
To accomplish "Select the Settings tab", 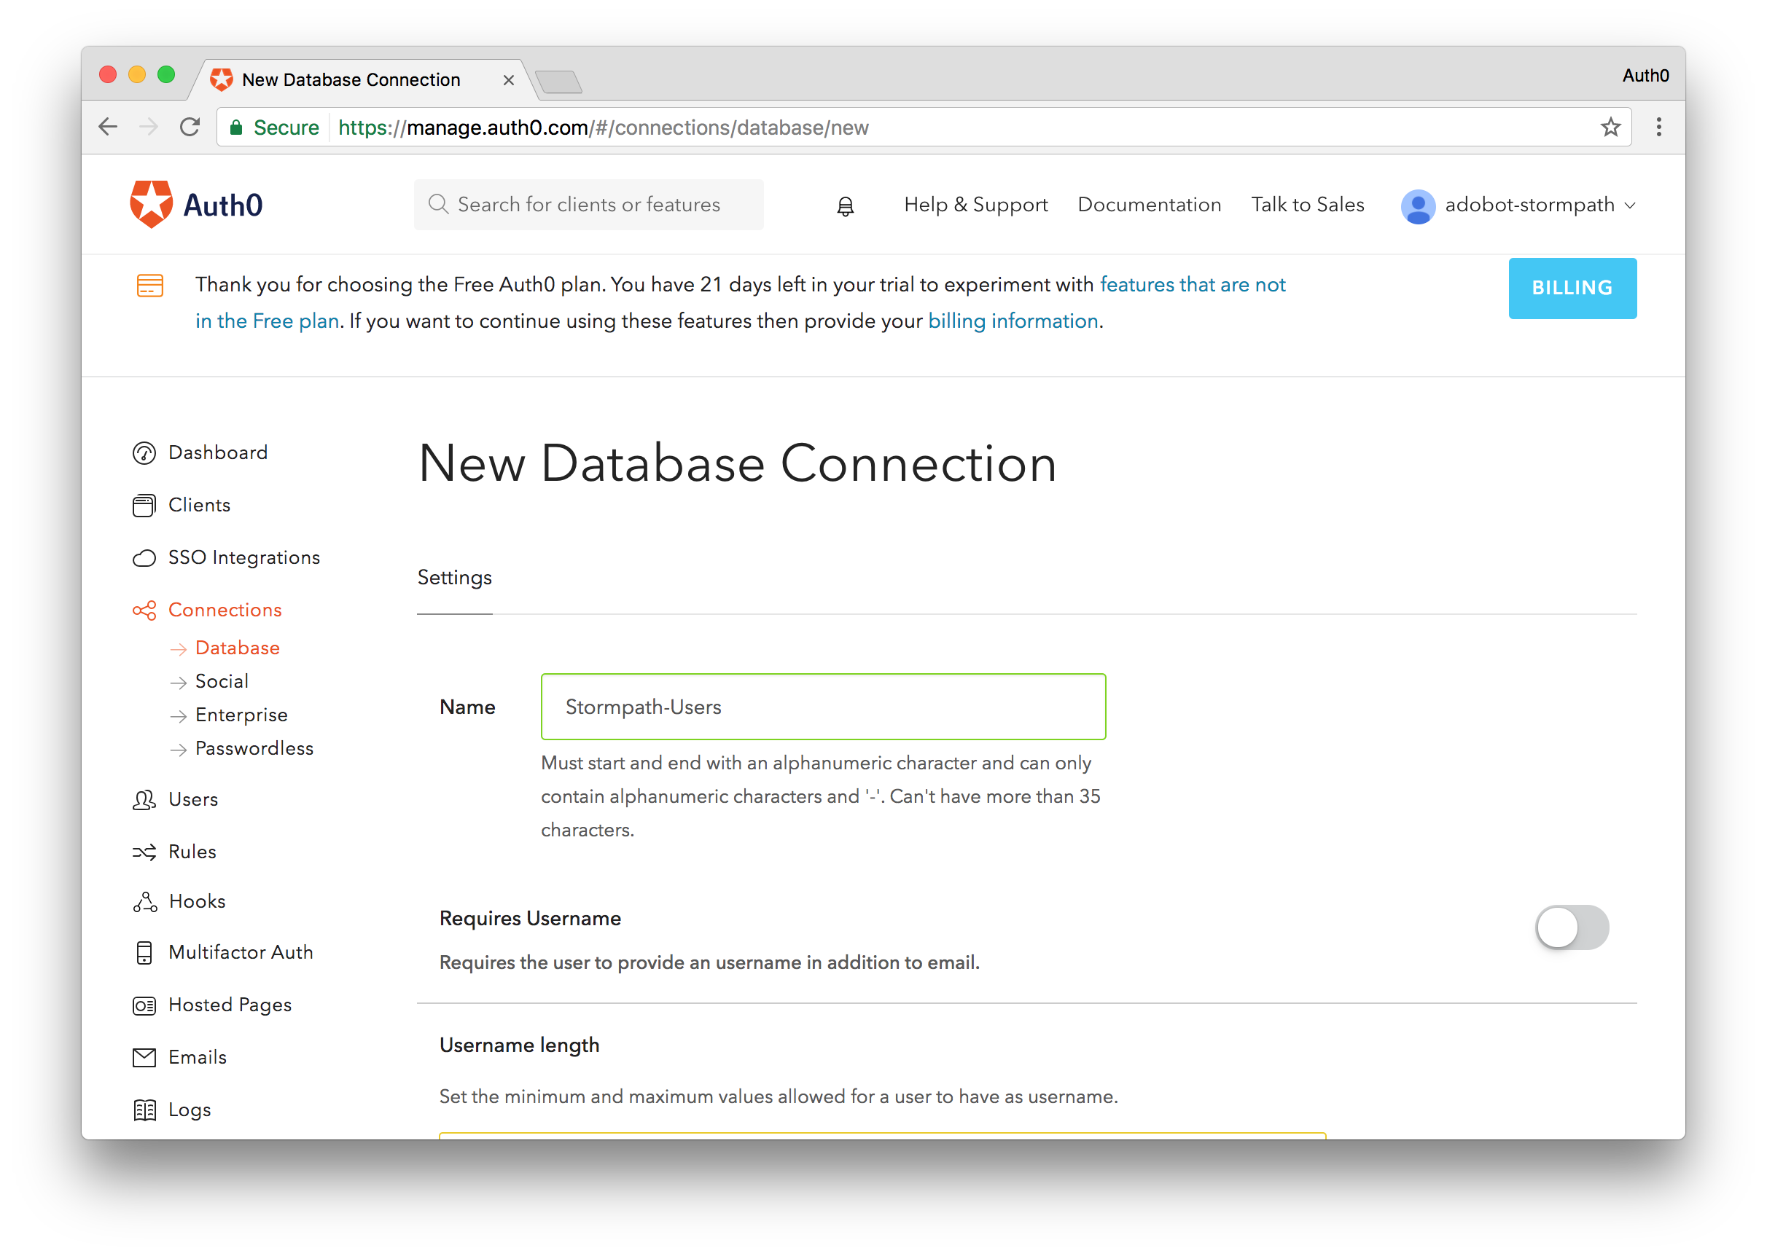I will click(x=454, y=578).
